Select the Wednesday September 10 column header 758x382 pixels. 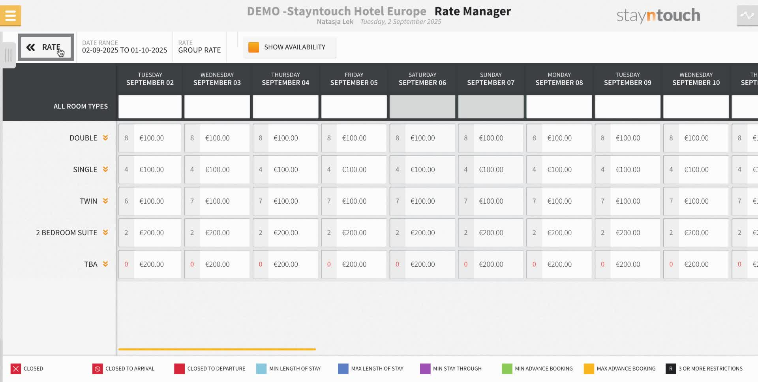click(696, 79)
